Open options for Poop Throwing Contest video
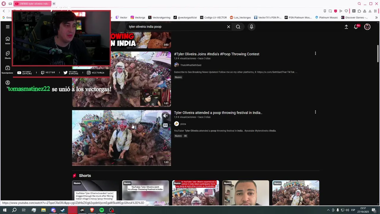This screenshot has height=214, width=380. click(315, 53)
